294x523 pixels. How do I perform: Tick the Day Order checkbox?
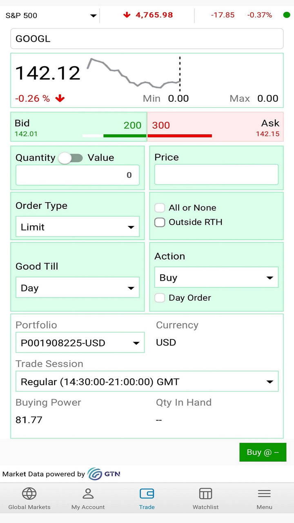coord(160,298)
